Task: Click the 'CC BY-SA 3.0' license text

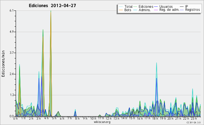Action: pos(193,123)
